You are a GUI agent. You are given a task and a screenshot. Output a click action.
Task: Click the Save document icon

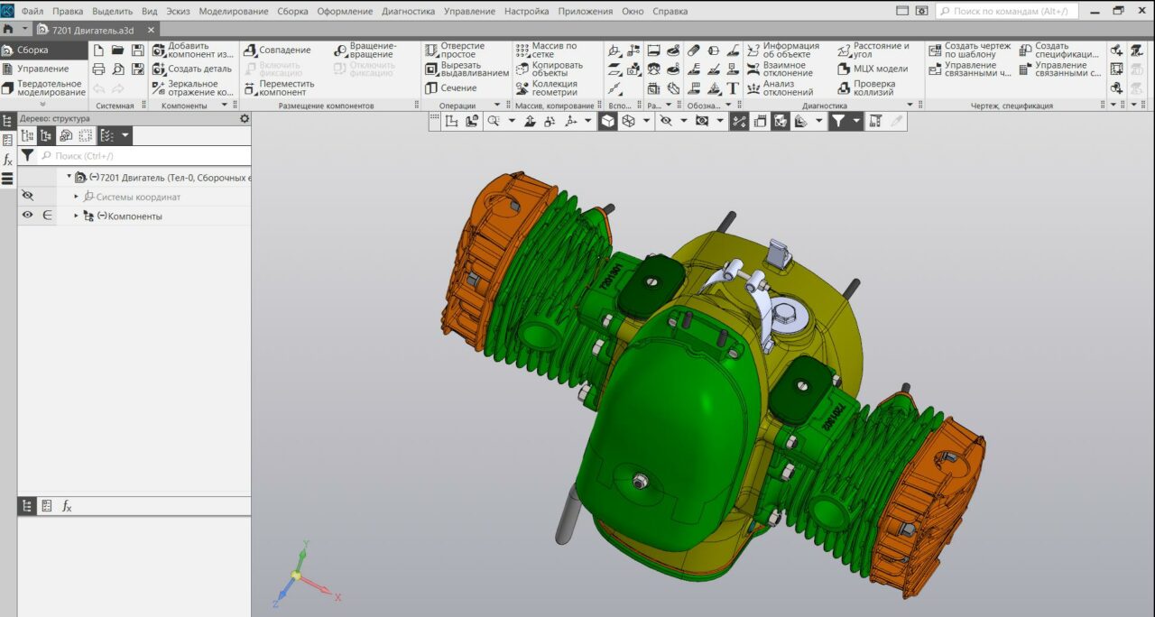point(138,51)
